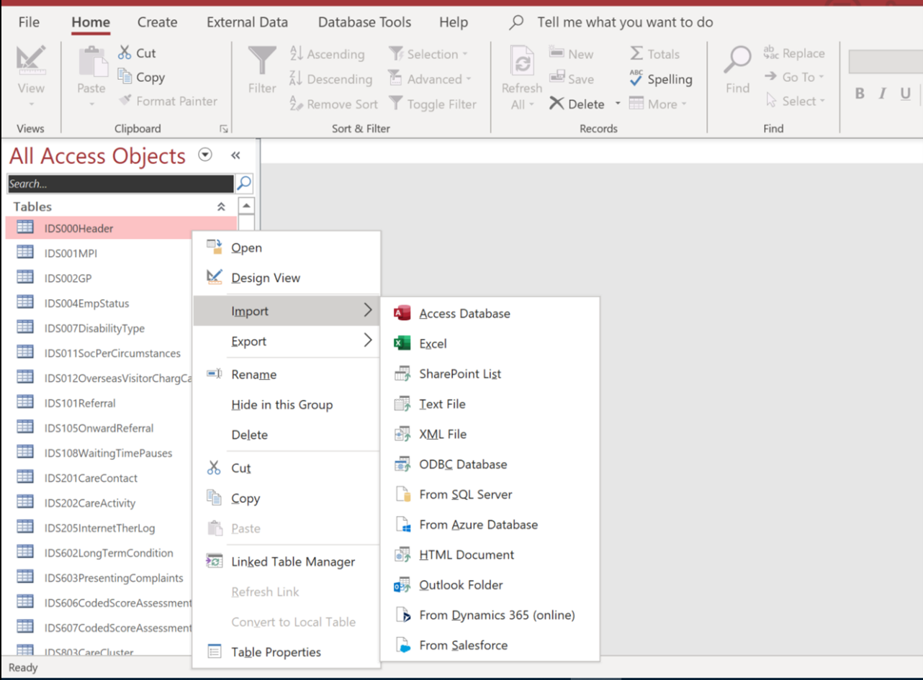
Task: Click the navigation pane Search box
Action: point(120,183)
